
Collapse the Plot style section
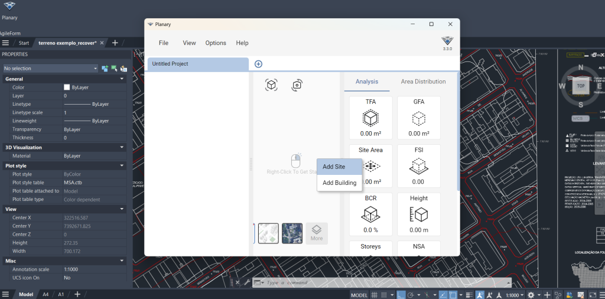(122, 165)
